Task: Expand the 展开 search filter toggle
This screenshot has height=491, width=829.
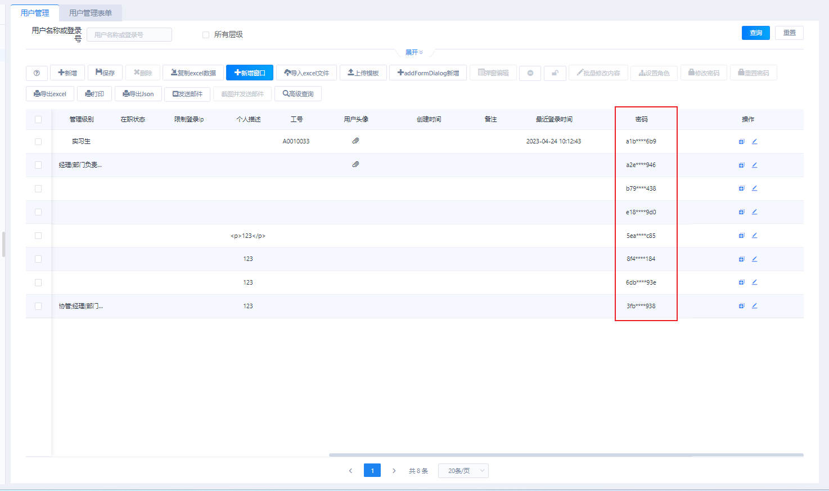Action: point(415,52)
